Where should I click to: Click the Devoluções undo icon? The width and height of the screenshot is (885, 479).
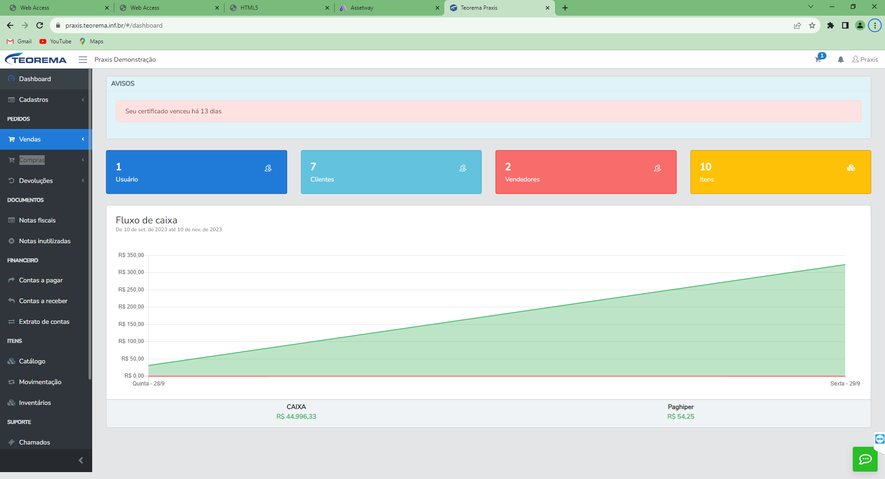tap(12, 181)
